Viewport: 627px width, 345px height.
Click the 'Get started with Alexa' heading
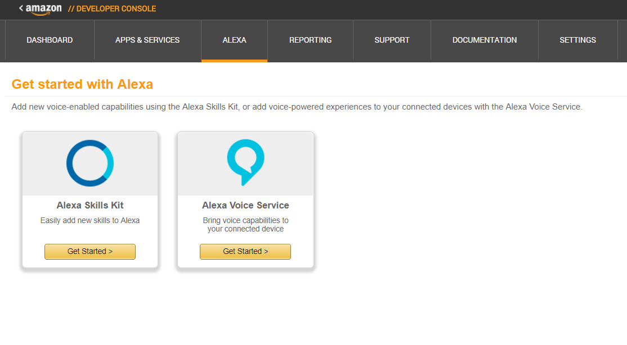[82, 84]
